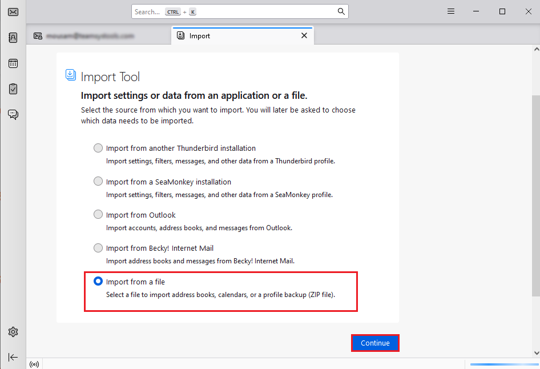Click the Import tab icon

pos(180,35)
